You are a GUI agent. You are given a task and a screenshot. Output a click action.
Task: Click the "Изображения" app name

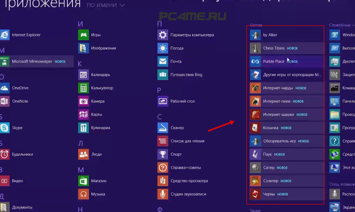[104, 48]
